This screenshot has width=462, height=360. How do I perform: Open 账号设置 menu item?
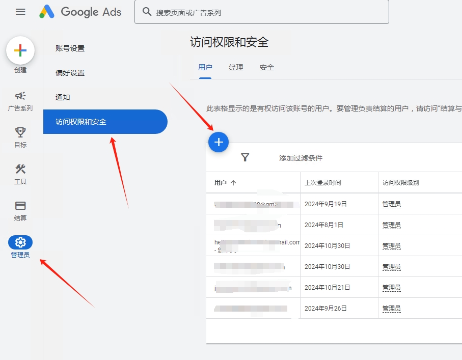click(x=70, y=48)
